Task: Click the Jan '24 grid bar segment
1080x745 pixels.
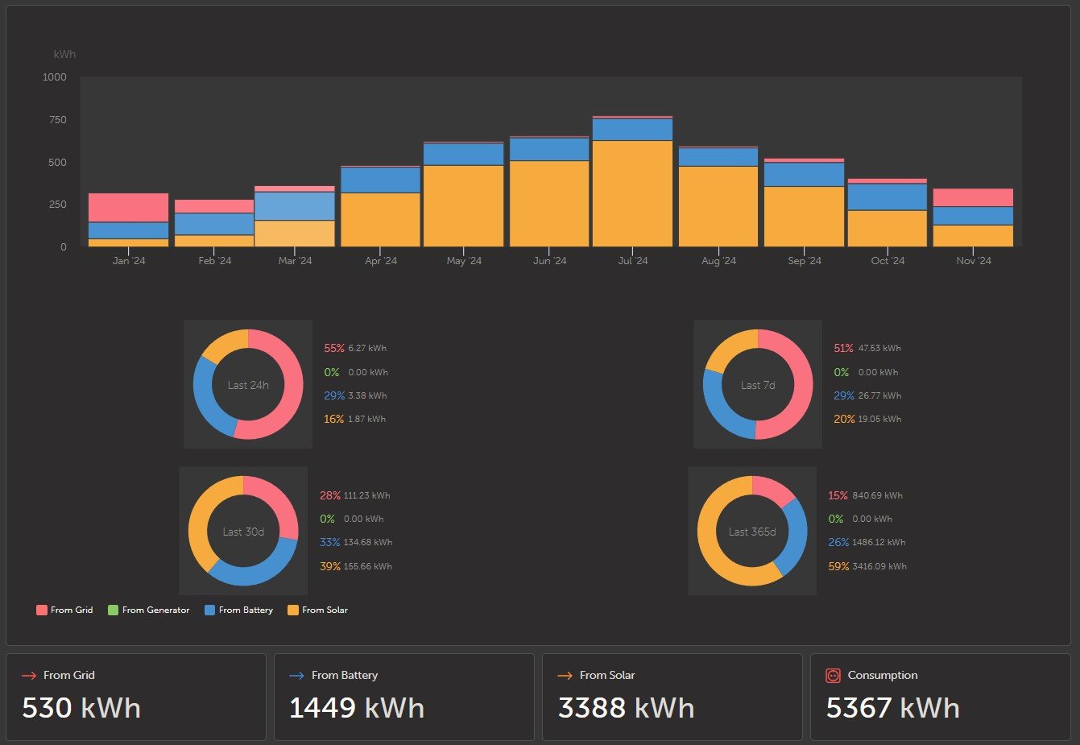Action: [128, 208]
